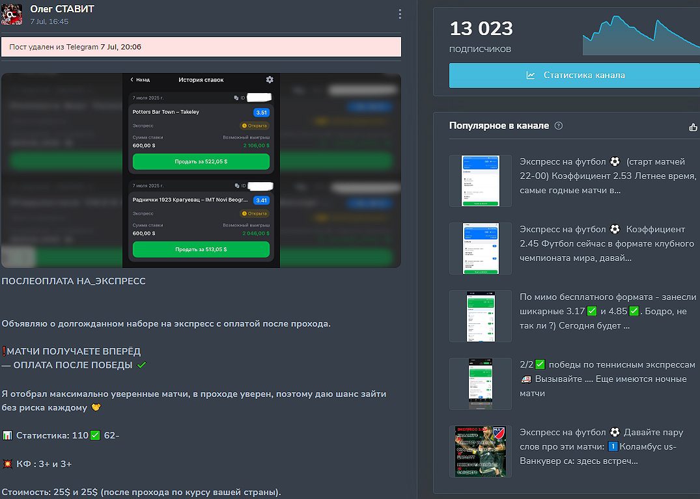
Task: Click the post timestamp 7 Jul, 16:45
Action: click(x=49, y=21)
